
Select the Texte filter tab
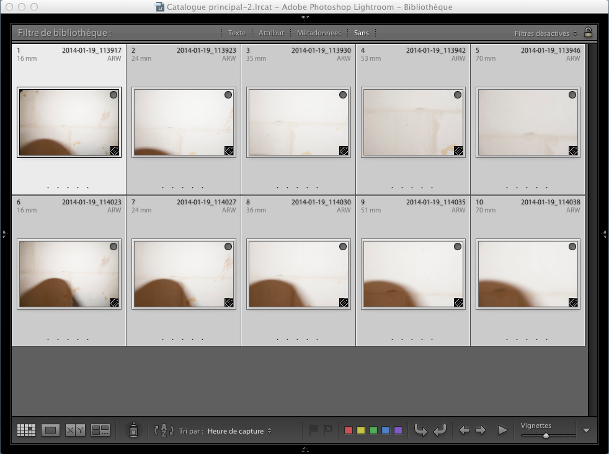point(236,33)
